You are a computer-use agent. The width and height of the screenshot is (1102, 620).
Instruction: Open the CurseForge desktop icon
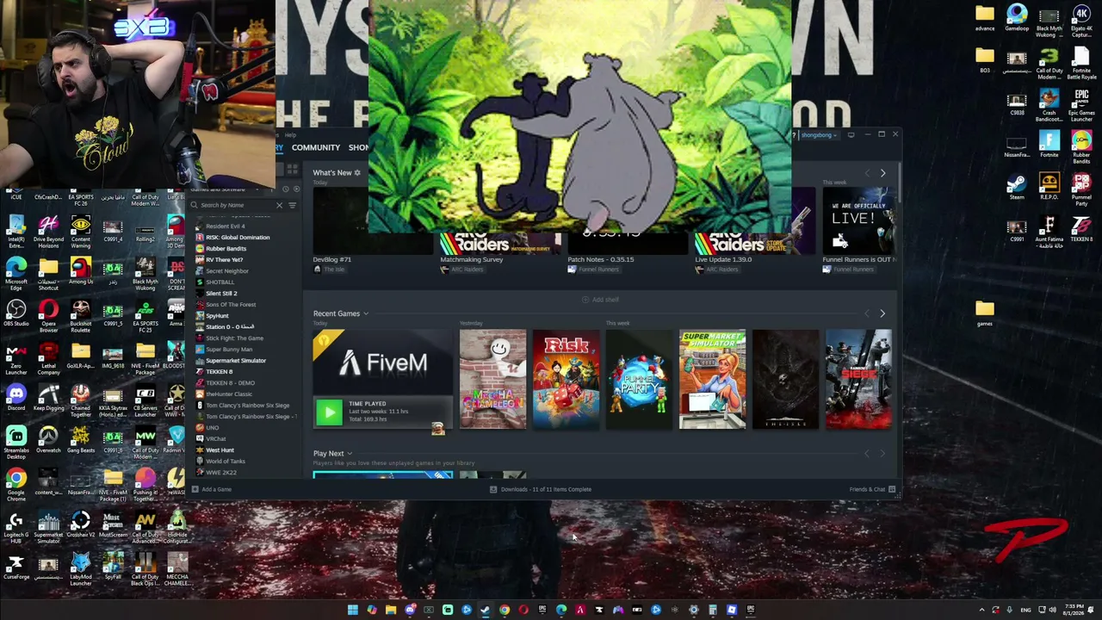pyautogui.click(x=16, y=567)
